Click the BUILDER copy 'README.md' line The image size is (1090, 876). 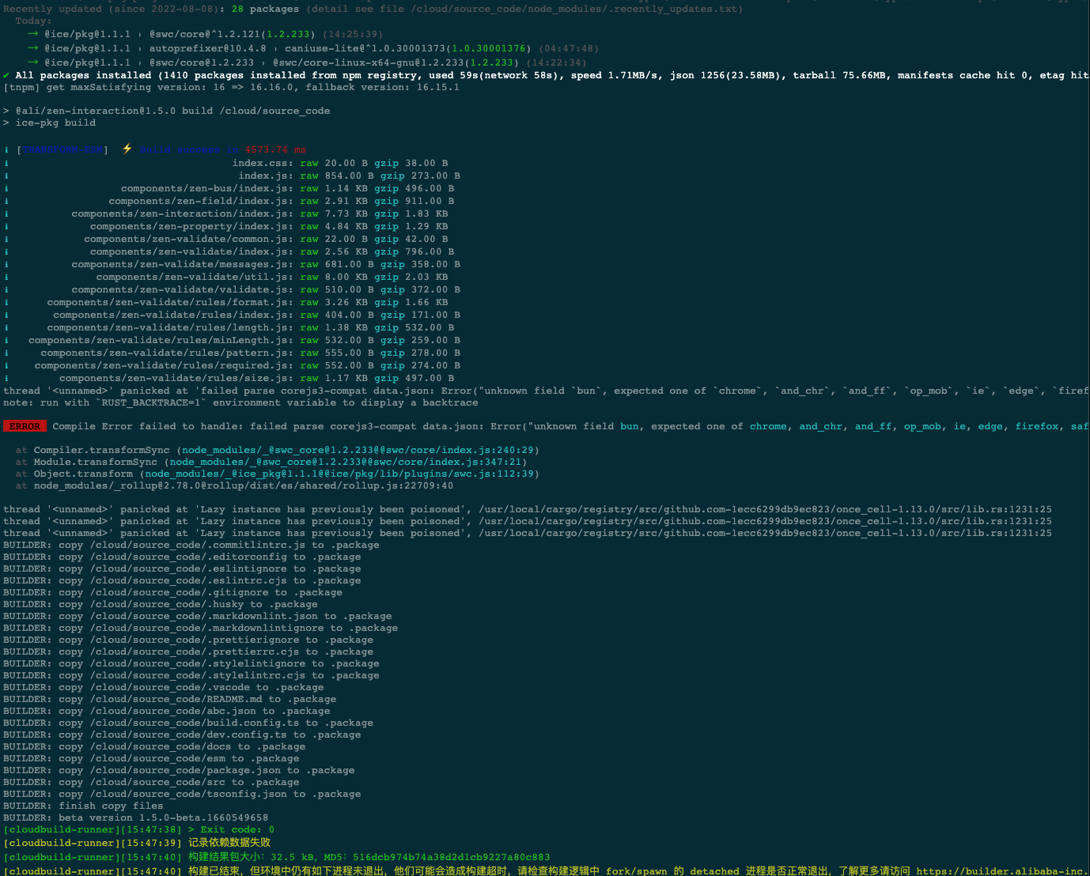pyautogui.click(x=169, y=699)
